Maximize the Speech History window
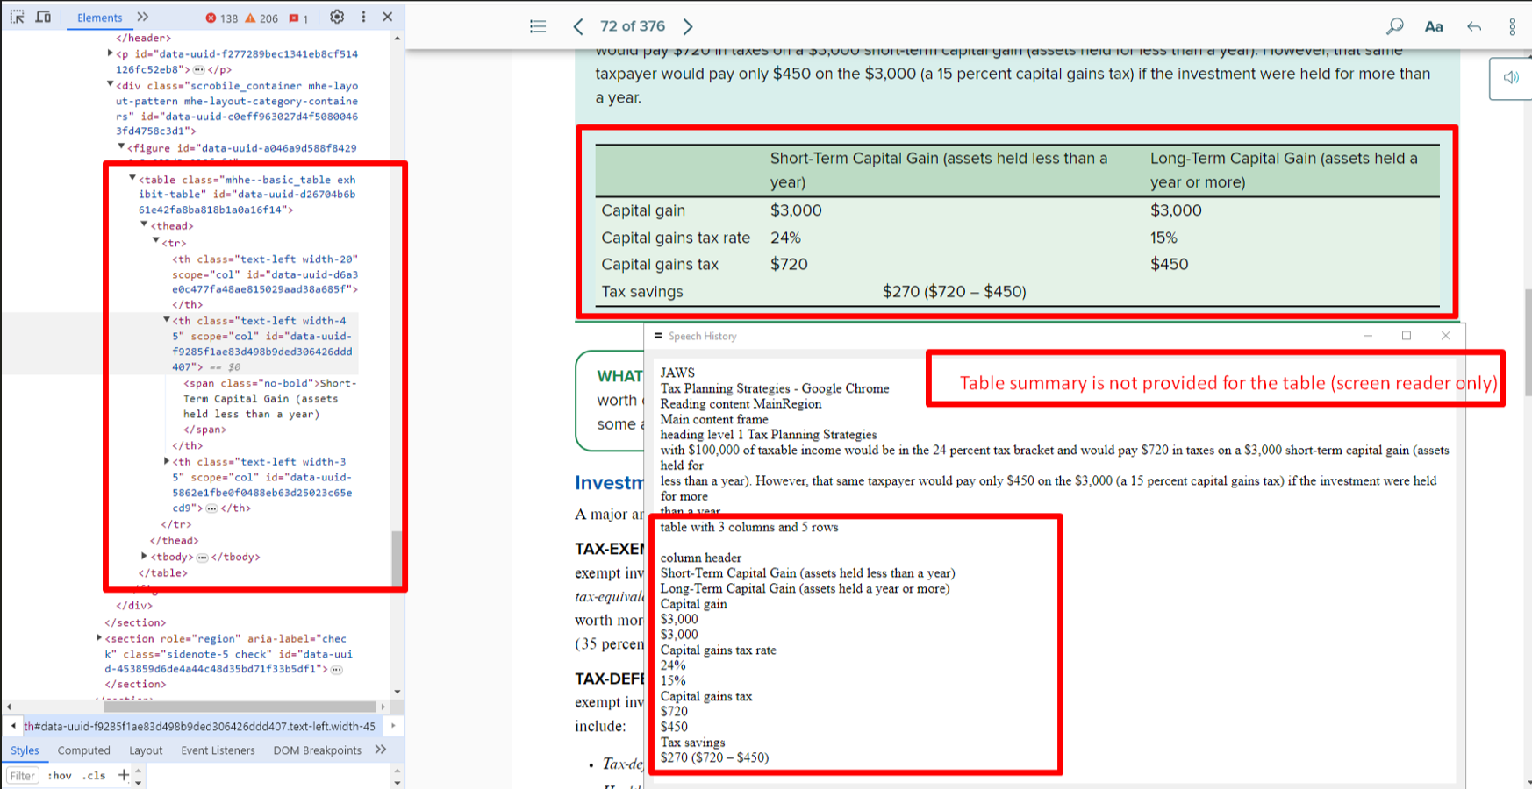The width and height of the screenshot is (1532, 789). tap(1407, 336)
